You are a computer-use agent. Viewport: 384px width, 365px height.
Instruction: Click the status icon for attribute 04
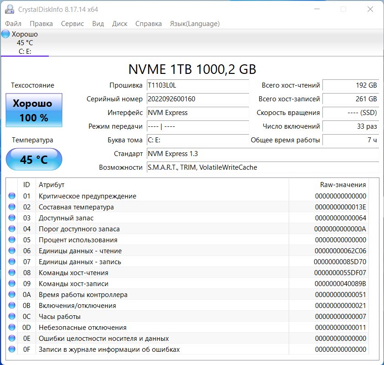click(x=12, y=229)
